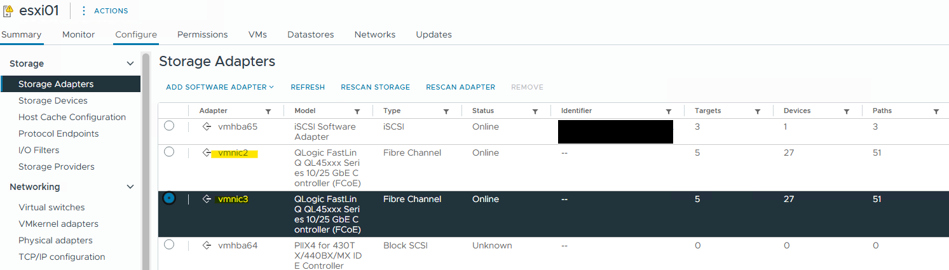This screenshot has height=270, width=949.
Task: Click the vmhba64 adapter icon
Action: [207, 245]
